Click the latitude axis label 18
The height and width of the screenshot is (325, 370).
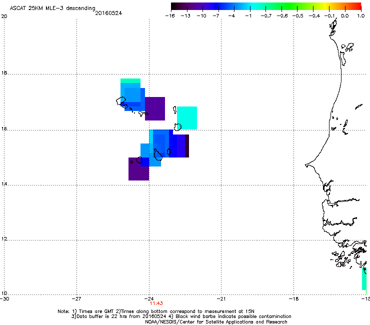tap(4, 72)
